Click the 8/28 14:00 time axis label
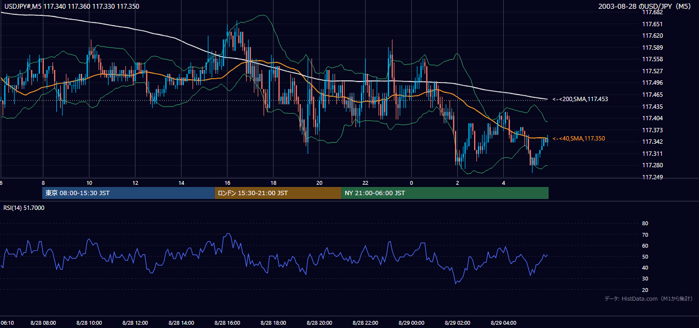 click(181, 323)
